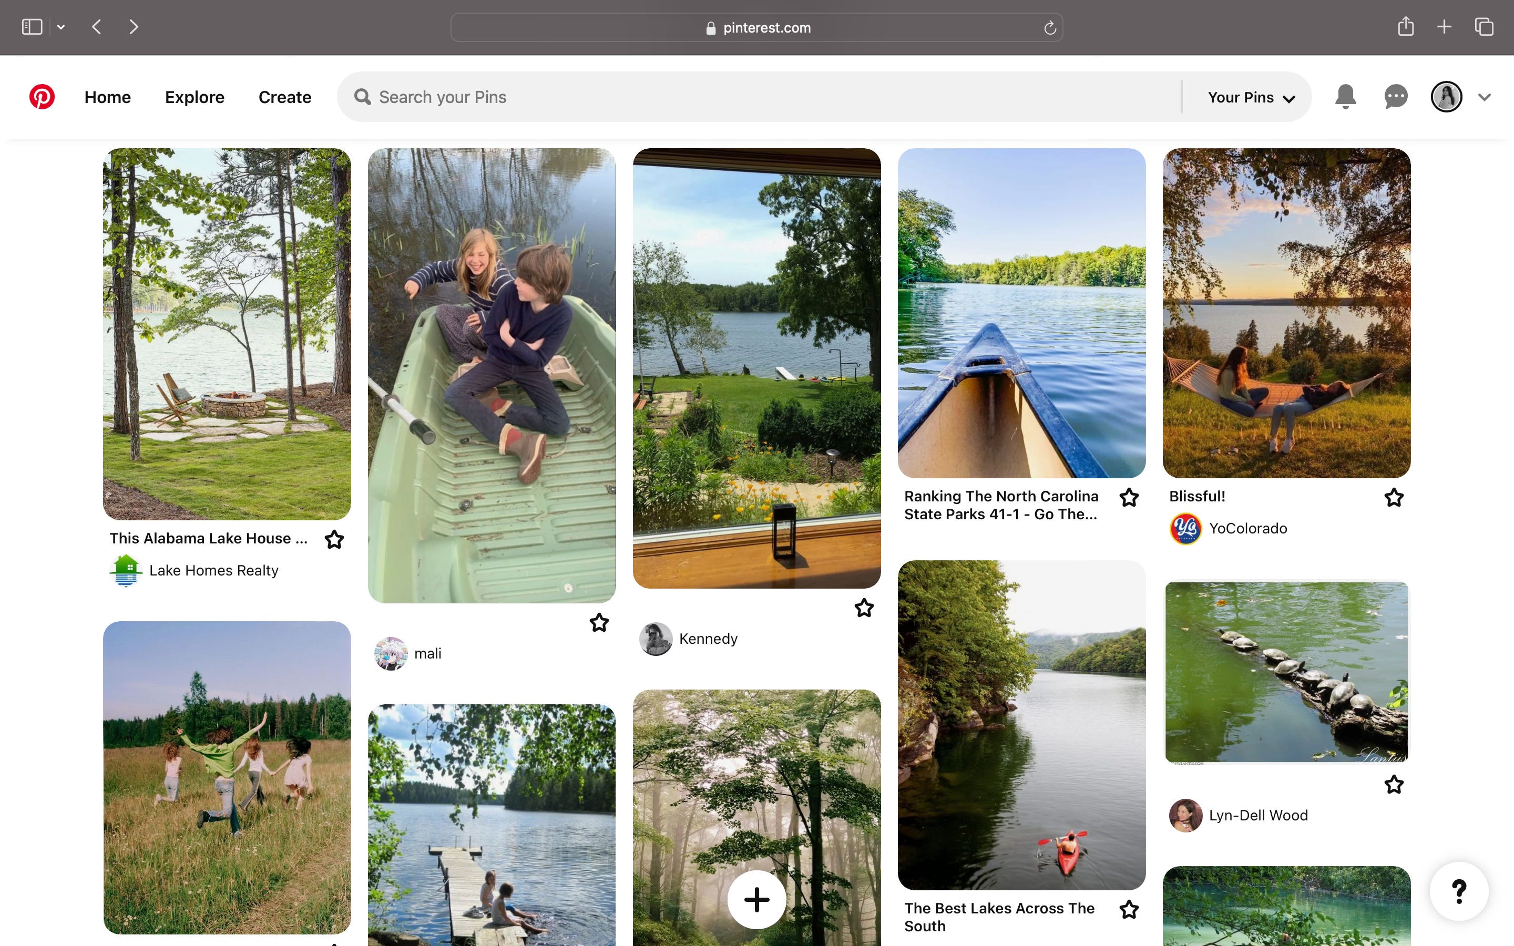Open your profile avatar
Viewport: 1514px width, 946px height.
click(x=1446, y=97)
